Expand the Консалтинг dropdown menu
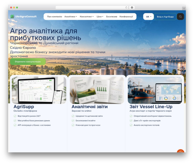 (x=87, y=17)
